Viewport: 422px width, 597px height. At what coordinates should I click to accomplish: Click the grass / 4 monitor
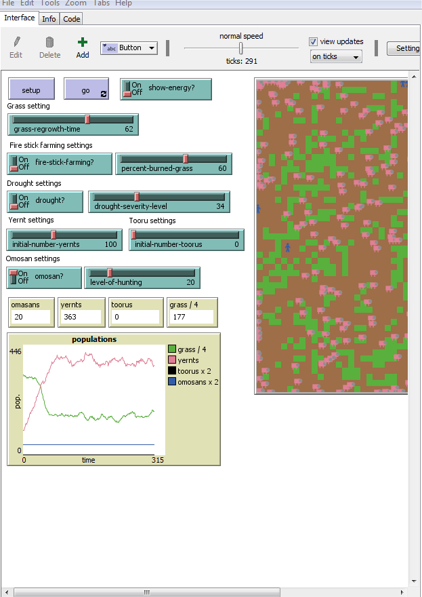(x=192, y=313)
